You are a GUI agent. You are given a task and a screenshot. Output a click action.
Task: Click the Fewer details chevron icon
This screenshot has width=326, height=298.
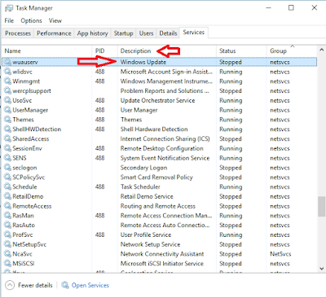tap(10, 285)
